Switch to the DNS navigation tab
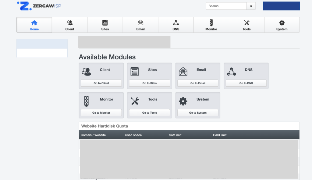 [x=176, y=25]
